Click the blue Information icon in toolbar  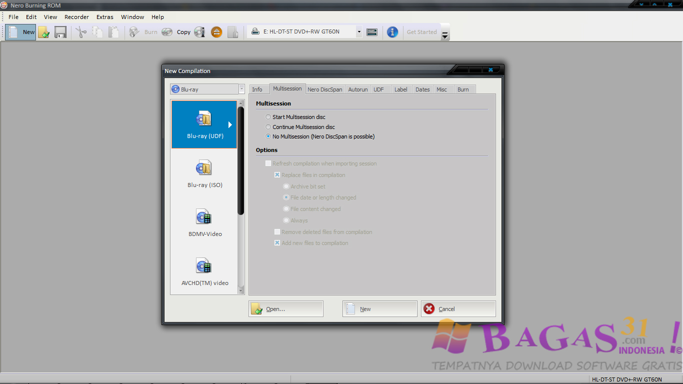[393, 32]
